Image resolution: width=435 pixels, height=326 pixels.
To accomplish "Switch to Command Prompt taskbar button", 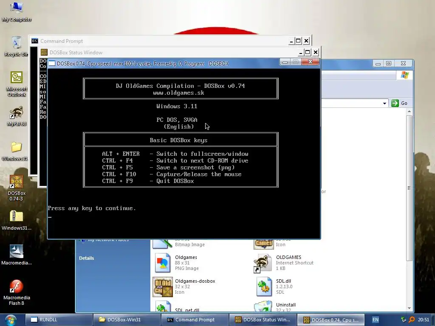I will (195, 320).
